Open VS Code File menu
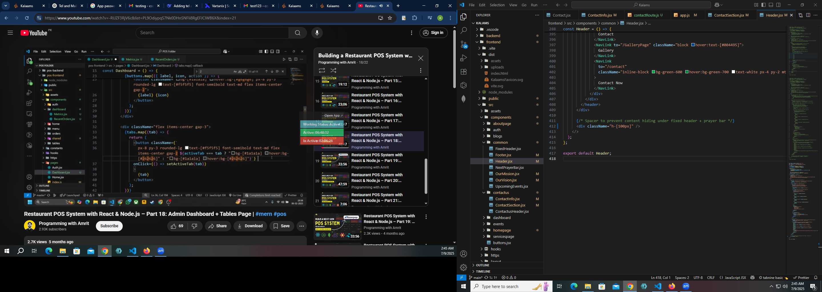Viewport: 822px width, 292px height. (471, 5)
